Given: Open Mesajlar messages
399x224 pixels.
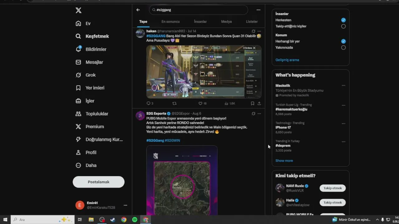Looking at the screenshot, I should (x=89, y=62).
